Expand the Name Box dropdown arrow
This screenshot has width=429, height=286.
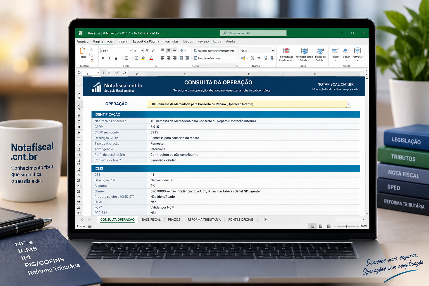pos(98,73)
